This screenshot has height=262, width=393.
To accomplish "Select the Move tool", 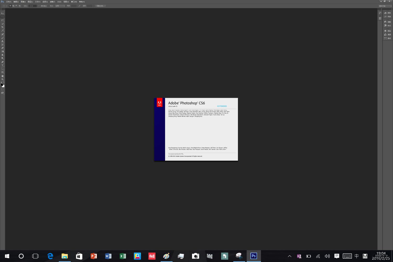I will click(x=3, y=13).
